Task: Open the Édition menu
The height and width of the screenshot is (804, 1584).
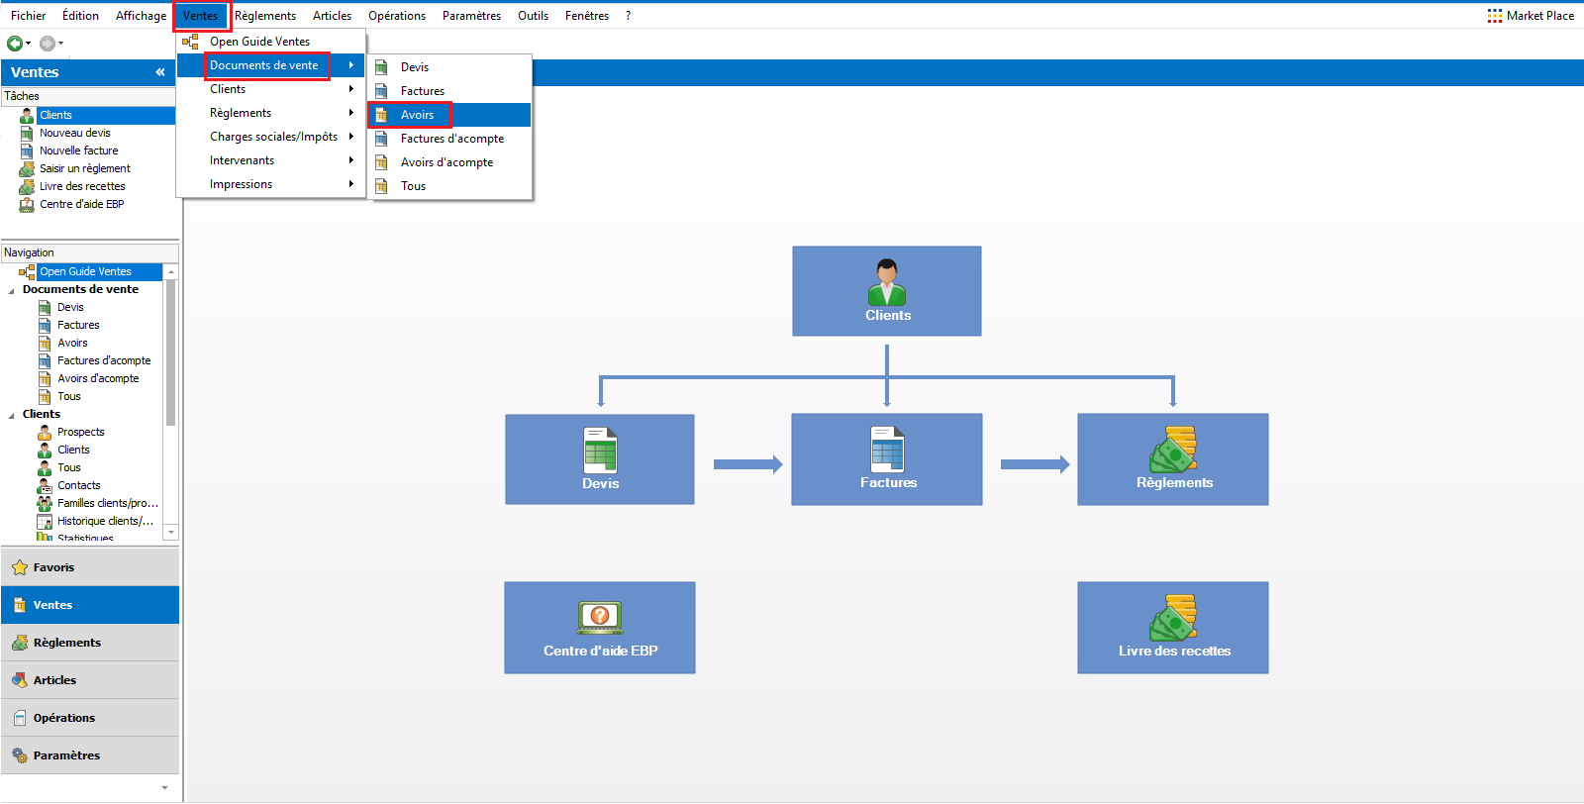Action: tap(80, 16)
